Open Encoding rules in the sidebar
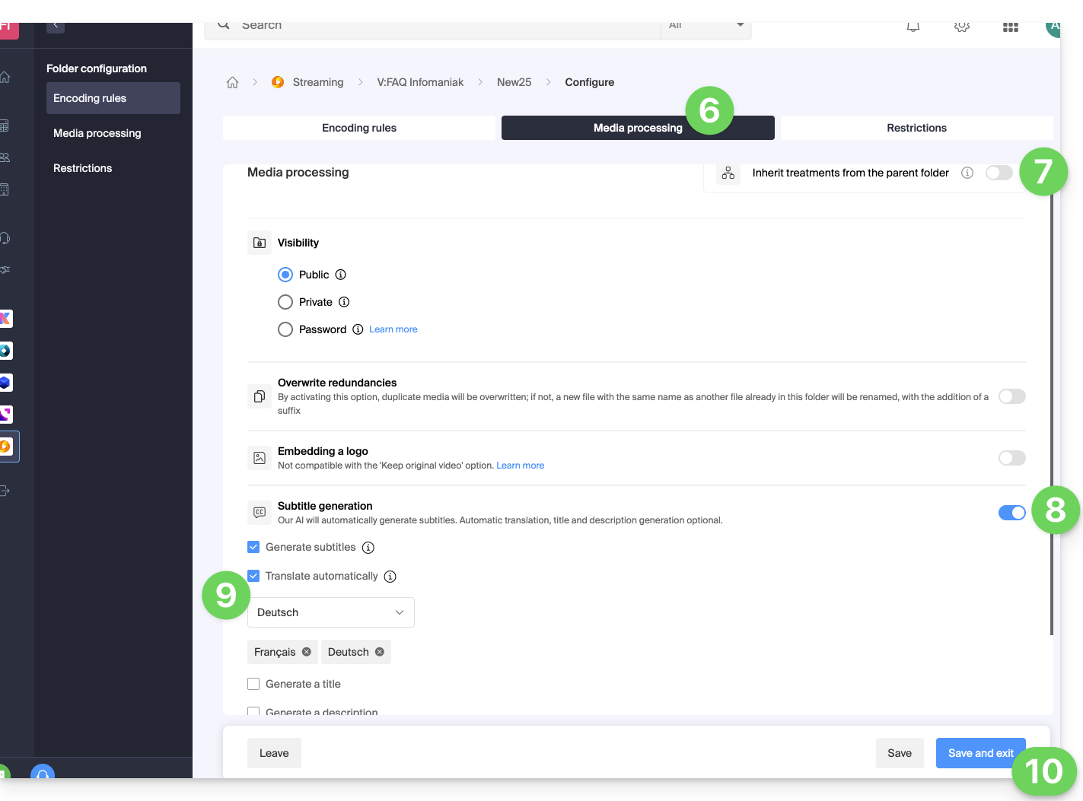This screenshot has width=1083, height=801. pyautogui.click(x=113, y=98)
